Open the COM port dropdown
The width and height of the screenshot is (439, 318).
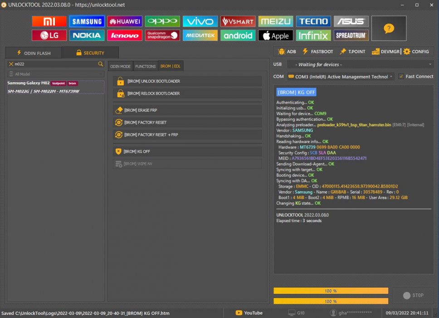tap(341, 77)
